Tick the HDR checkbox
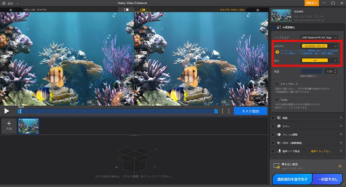The height and width of the screenshot is (187, 346). tap(273, 143)
